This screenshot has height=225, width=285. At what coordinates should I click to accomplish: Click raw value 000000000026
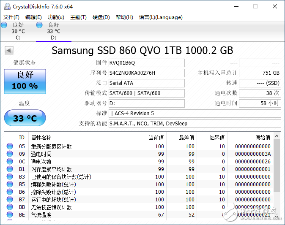pyautogui.click(x=253, y=162)
